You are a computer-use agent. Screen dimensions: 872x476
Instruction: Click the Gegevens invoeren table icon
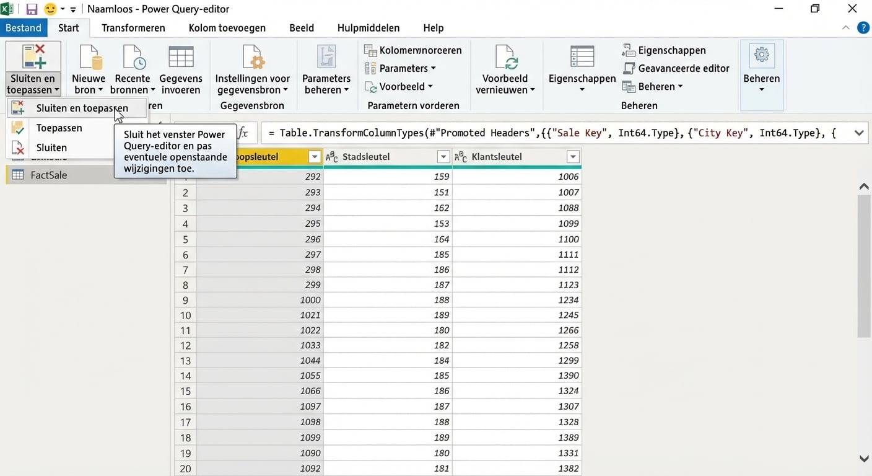click(x=181, y=57)
